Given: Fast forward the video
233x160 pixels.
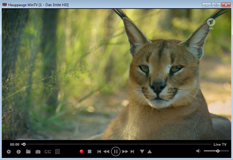Looking at the screenshot, I should pos(125,151).
